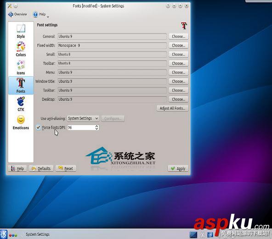The width and height of the screenshot is (272, 239).
Task: Click the Help toolbar button
Action: tap(39, 14)
